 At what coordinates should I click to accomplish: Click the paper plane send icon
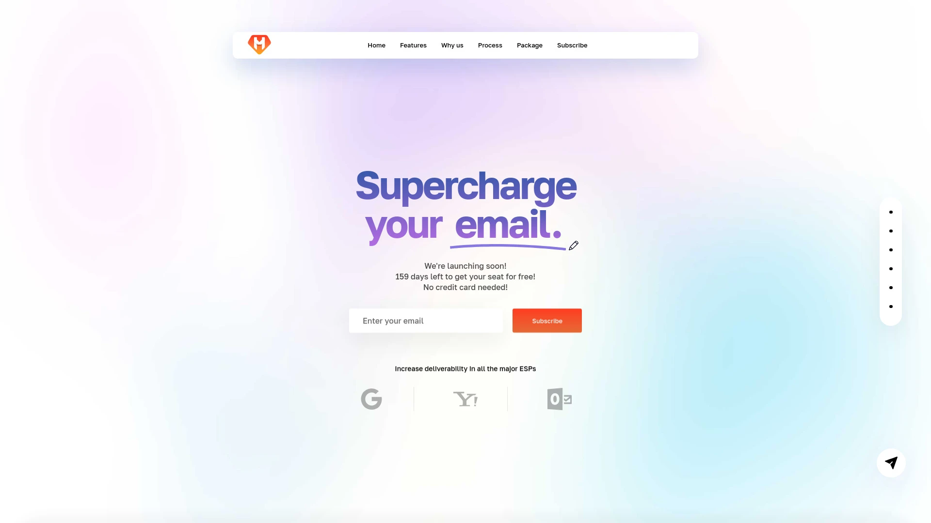[x=891, y=462]
